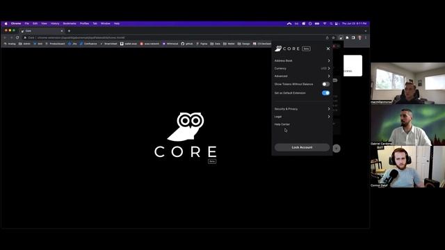
Task: Open Security & Privacy settings
Action: pos(302,109)
